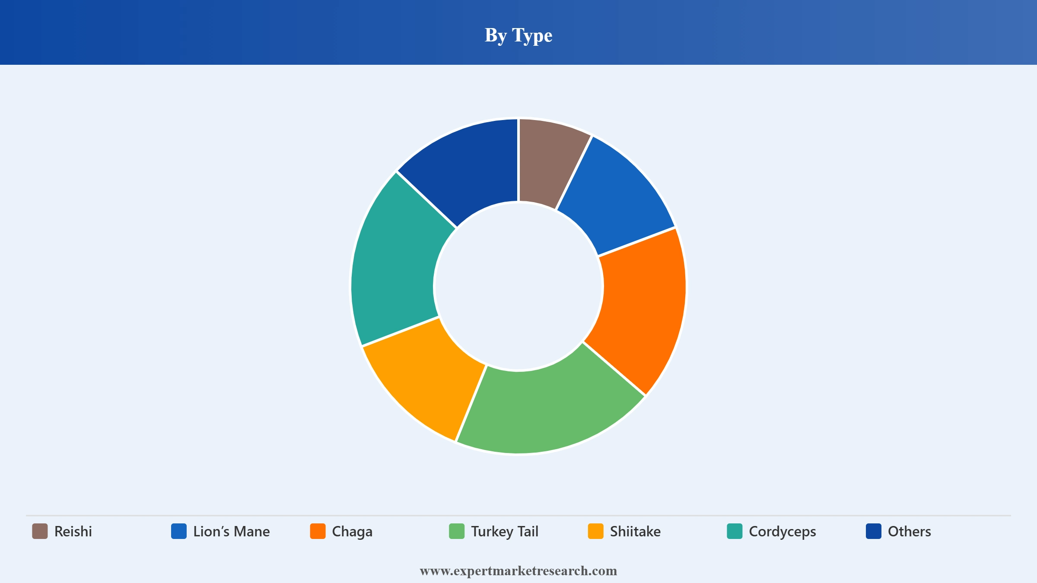
Task: Toggle the Cordyceps legend label
Action: (783, 532)
